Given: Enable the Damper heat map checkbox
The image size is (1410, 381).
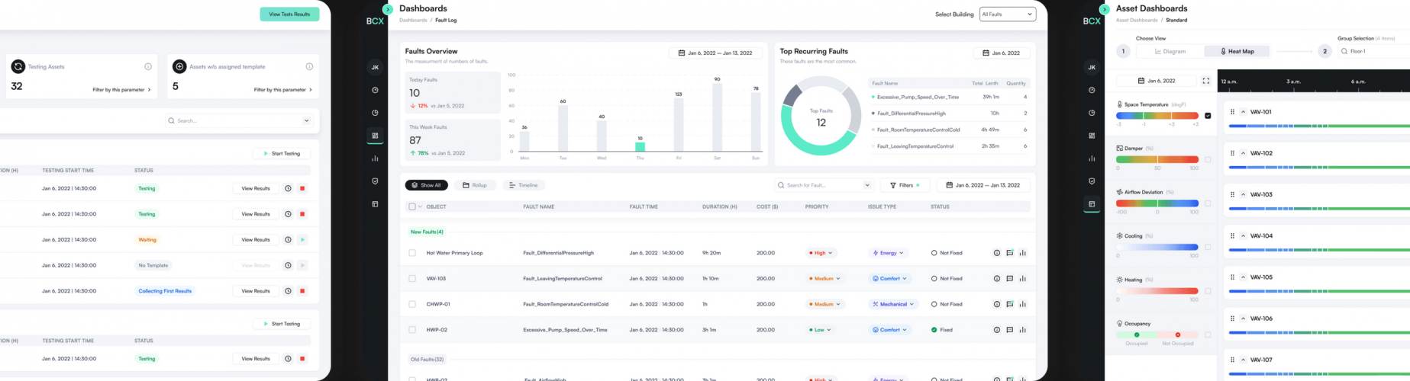Looking at the screenshot, I should tap(1207, 159).
